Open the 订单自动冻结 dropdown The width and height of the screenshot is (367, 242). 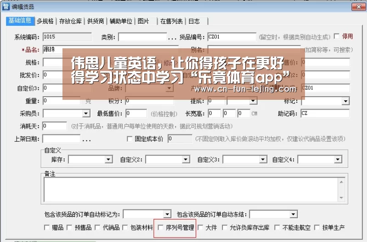coord(293,214)
